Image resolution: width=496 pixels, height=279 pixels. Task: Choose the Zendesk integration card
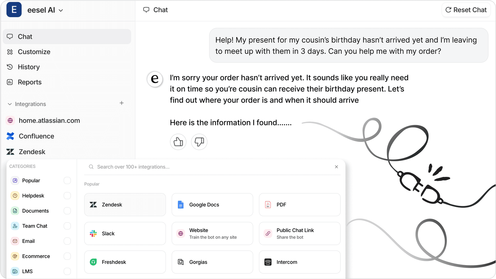click(x=125, y=205)
